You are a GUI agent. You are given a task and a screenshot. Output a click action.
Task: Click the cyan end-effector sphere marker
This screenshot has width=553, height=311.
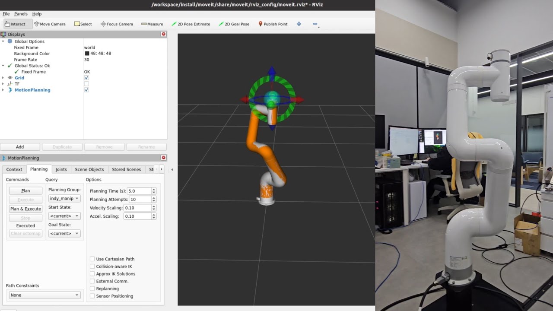coord(271,98)
